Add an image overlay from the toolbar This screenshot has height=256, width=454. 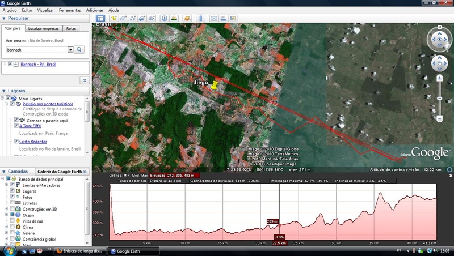pos(142,19)
